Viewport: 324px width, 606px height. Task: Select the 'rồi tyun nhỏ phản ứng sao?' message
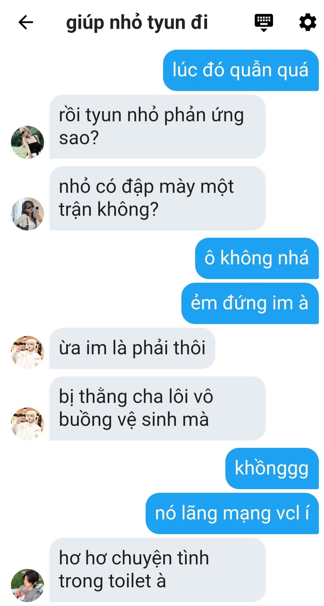coord(157,127)
